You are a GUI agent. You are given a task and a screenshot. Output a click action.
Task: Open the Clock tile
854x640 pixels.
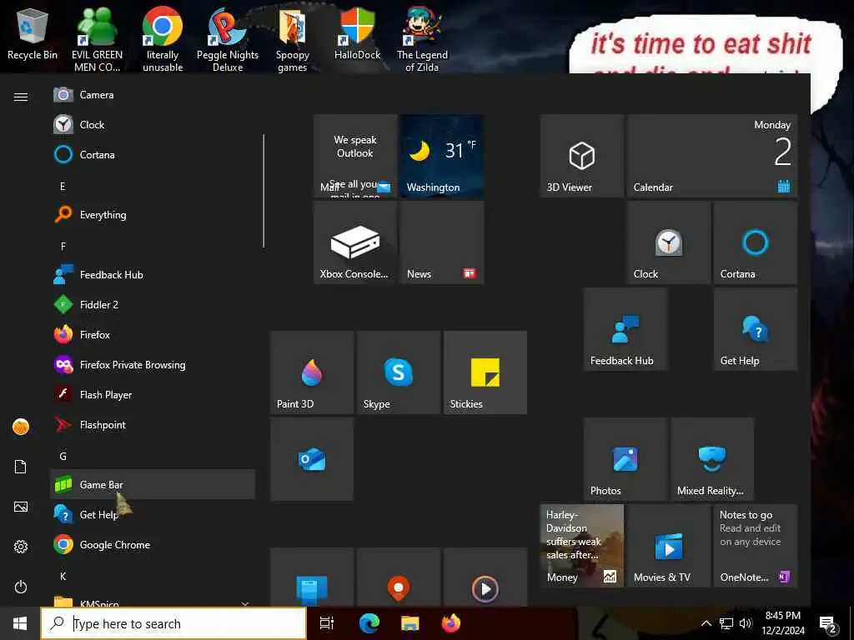[x=668, y=242]
